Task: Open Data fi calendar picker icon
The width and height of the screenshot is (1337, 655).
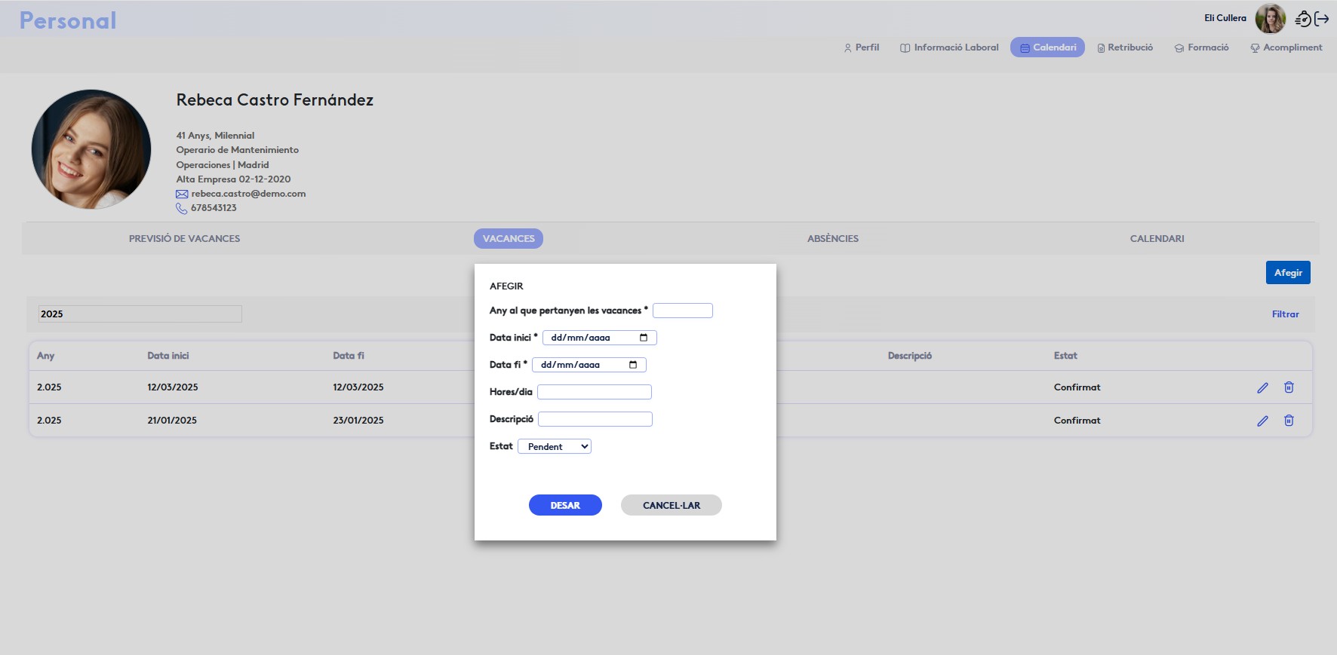Action: [633, 365]
